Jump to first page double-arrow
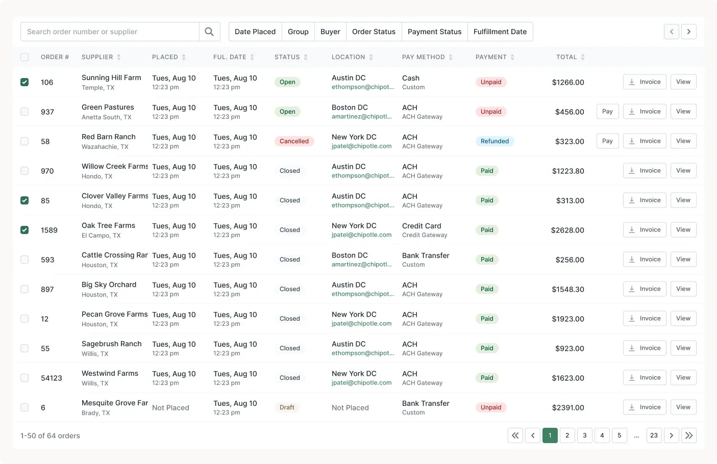 515,435
